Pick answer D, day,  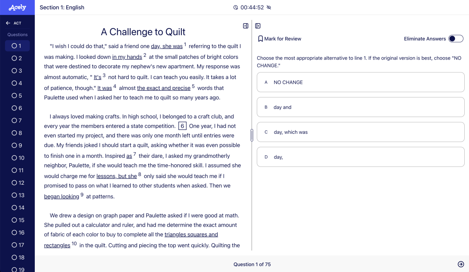coord(360,157)
